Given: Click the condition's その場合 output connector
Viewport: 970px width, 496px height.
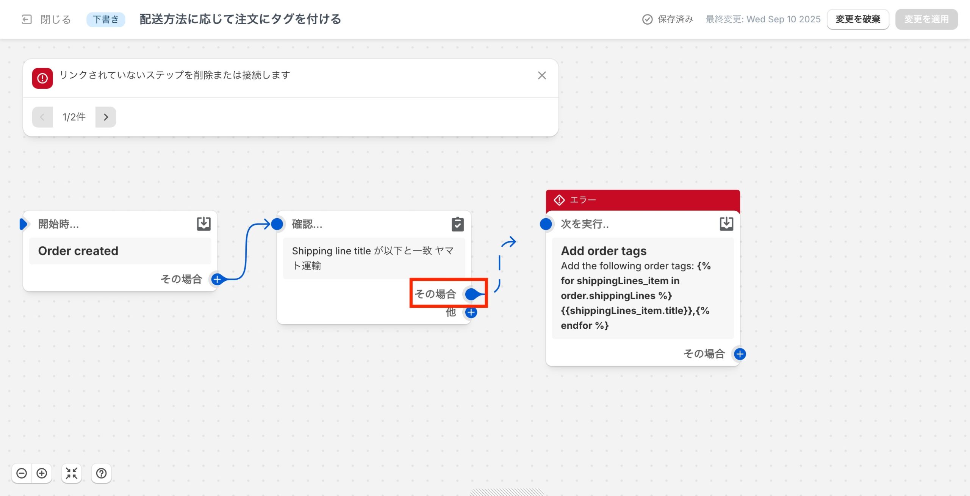Looking at the screenshot, I should pyautogui.click(x=472, y=294).
